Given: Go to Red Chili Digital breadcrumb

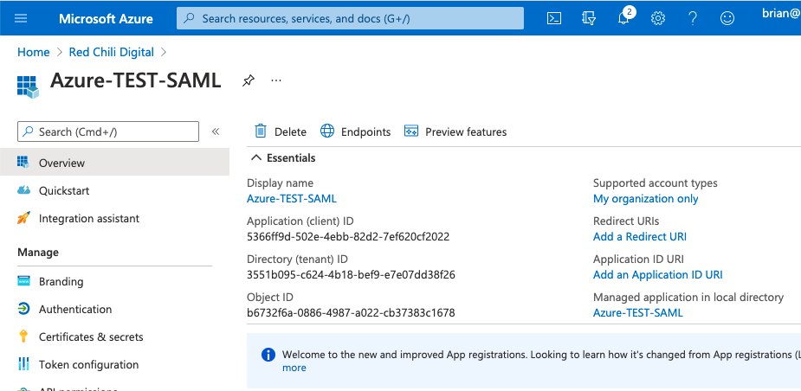Looking at the screenshot, I should pyautogui.click(x=112, y=52).
